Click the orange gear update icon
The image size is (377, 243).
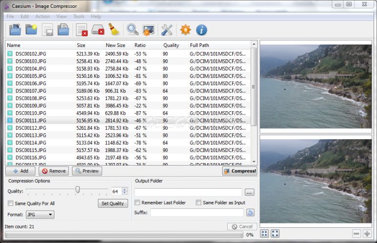pyautogui.click(x=186, y=30)
